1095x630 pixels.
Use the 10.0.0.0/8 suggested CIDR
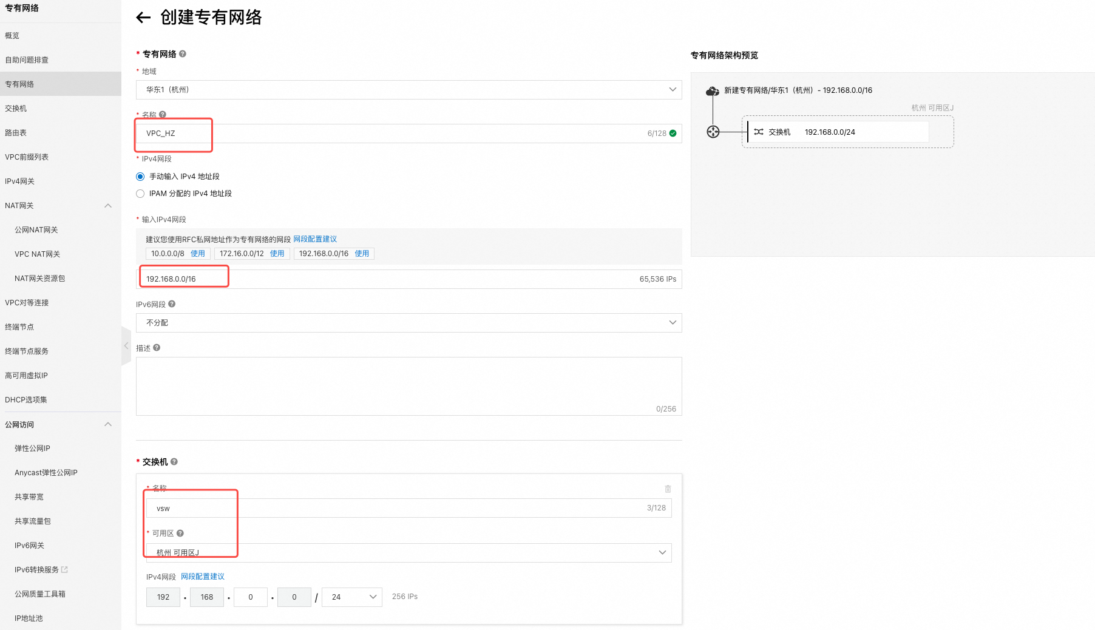point(198,254)
